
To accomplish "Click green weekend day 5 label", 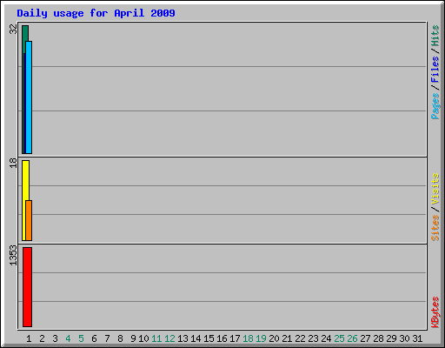I will pyautogui.click(x=81, y=338).
